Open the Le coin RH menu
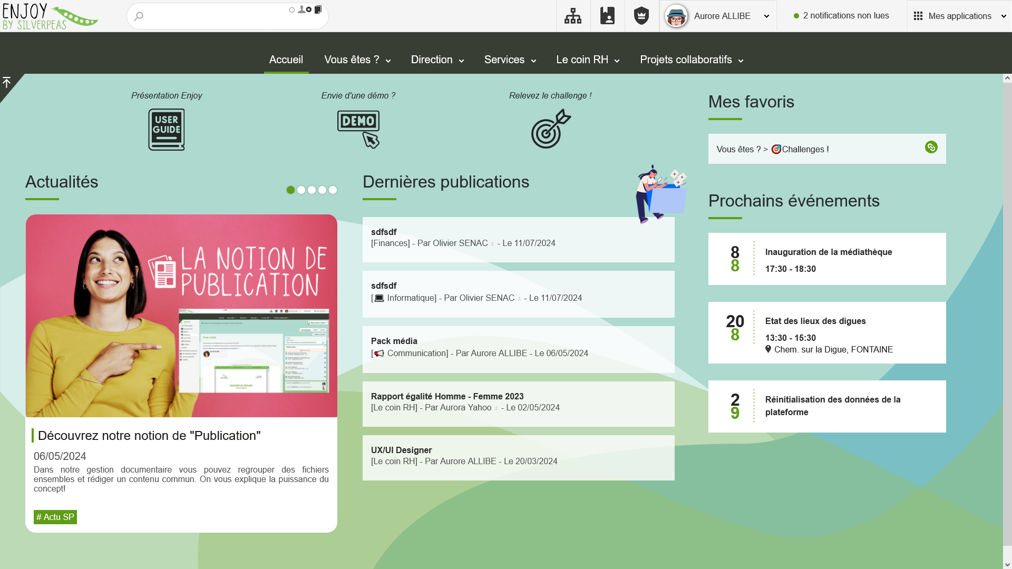This screenshot has height=569, width=1012. (587, 60)
